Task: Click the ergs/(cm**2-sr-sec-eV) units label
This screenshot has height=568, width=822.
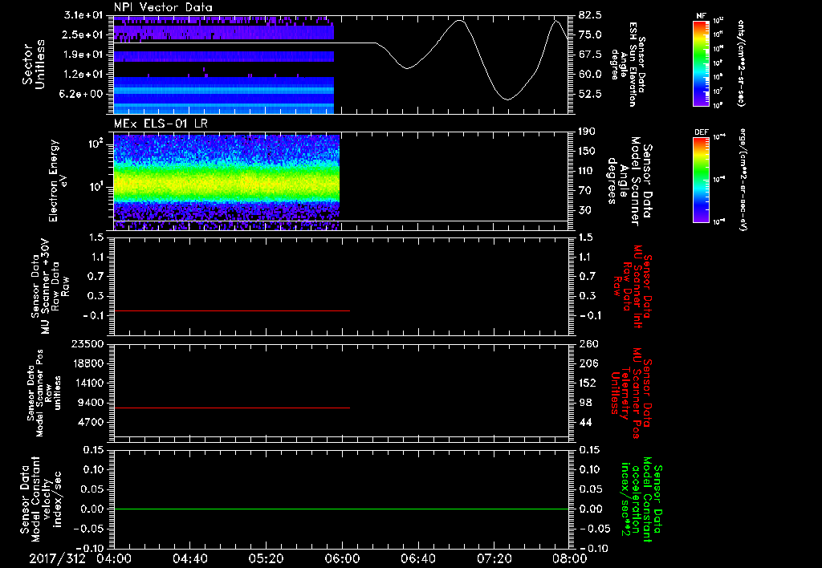Action: (742, 180)
